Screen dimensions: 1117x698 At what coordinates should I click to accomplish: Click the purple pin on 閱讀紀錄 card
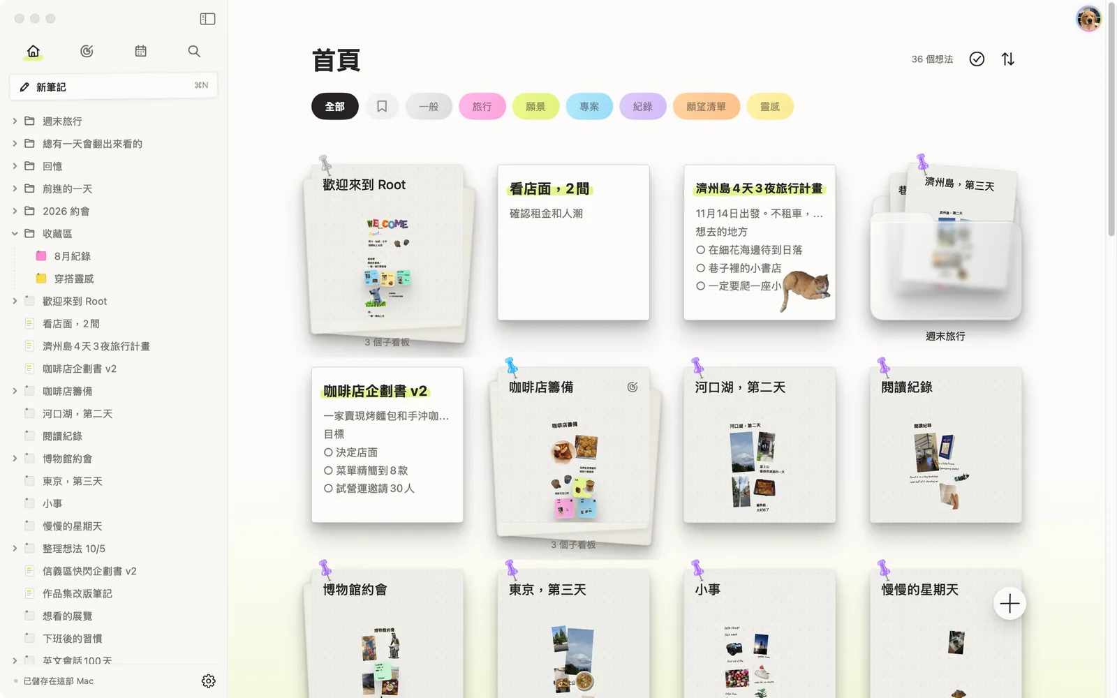coord(884,367)
